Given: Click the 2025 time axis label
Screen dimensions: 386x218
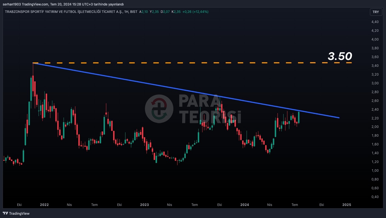Looking at the screenshot, I should coord(347,205).
